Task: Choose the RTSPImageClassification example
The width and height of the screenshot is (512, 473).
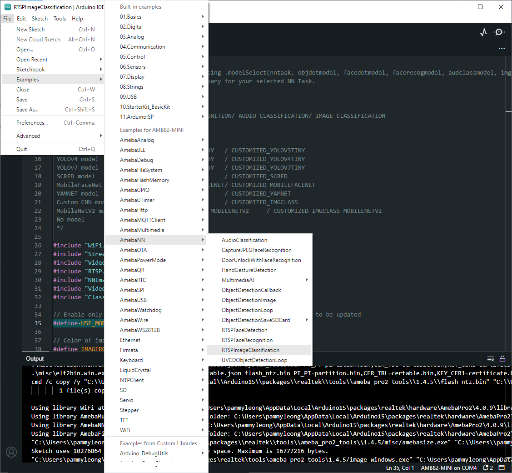Action: pos(250,350)
